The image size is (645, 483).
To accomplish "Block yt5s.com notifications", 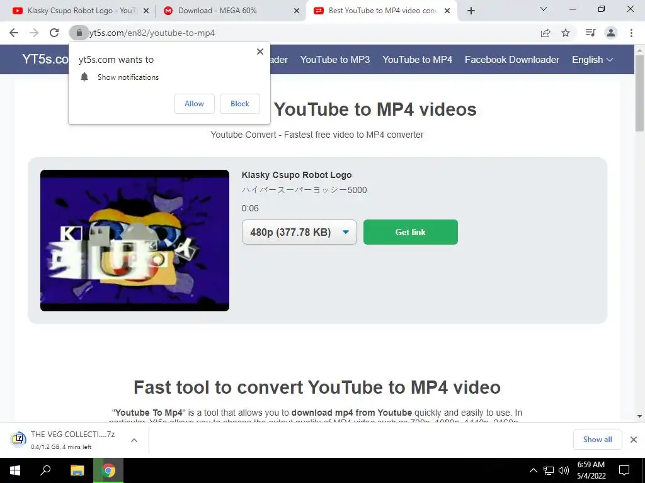I will tap(240, 104).
